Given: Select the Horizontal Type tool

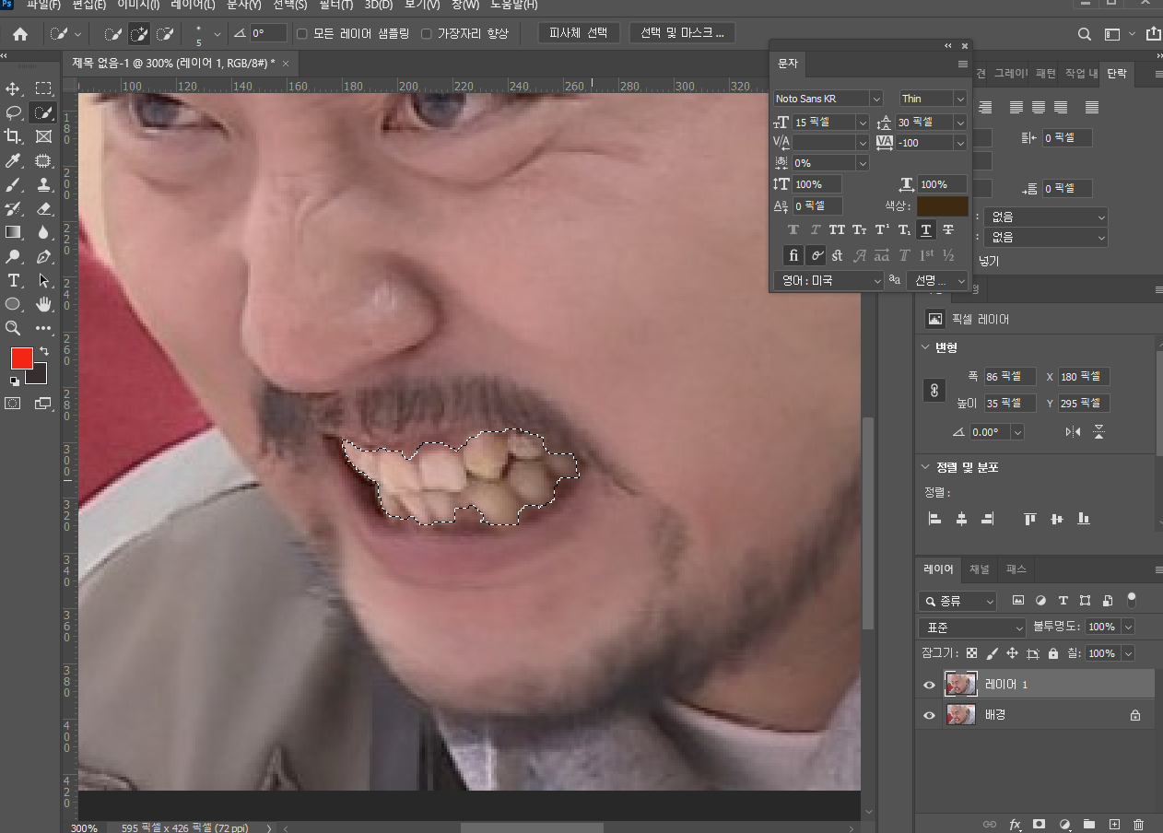Looking at the screenshot, I should point(13,280).
